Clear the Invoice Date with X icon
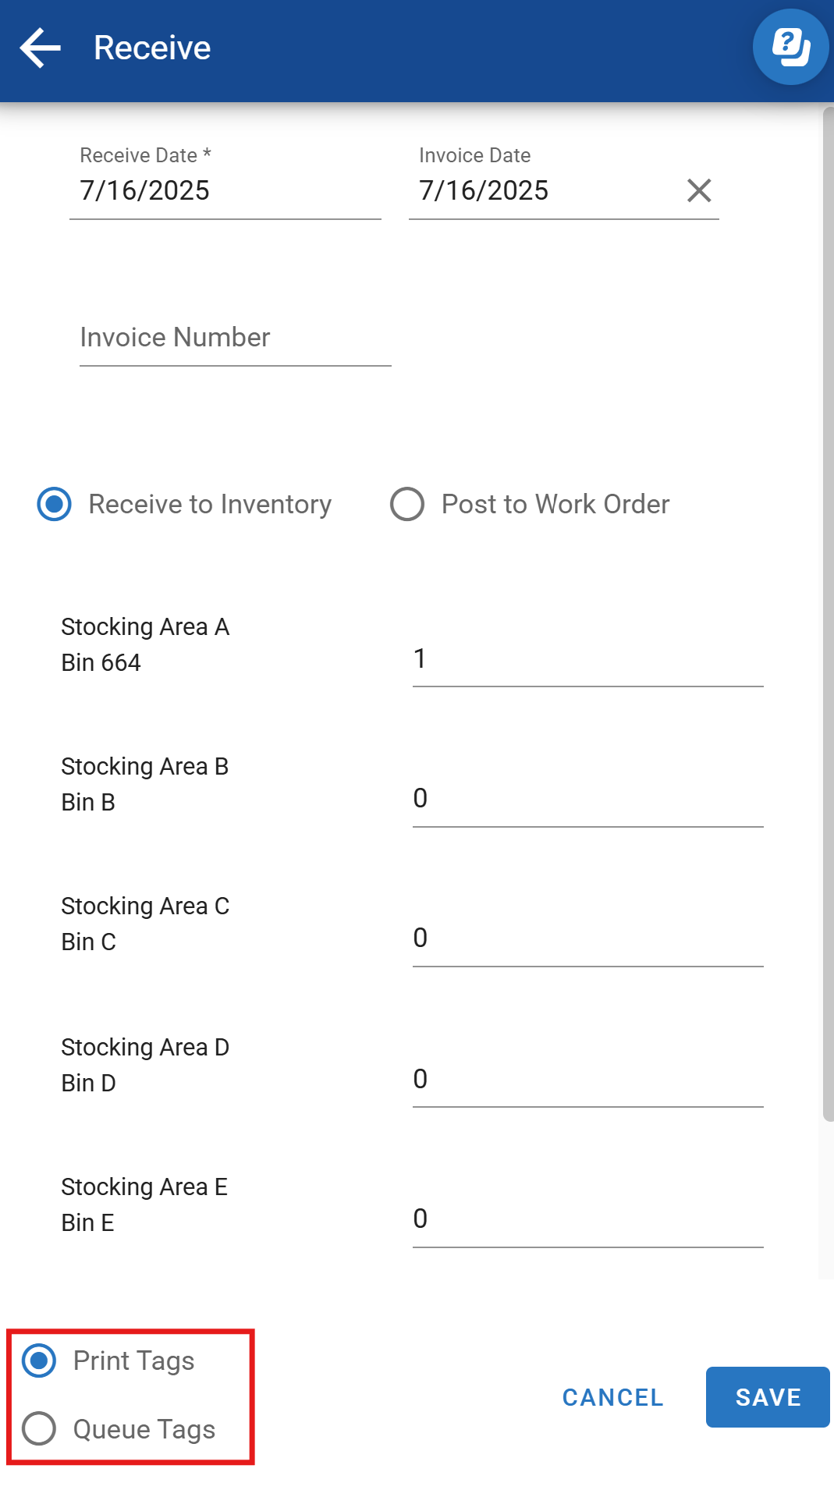The height and width of the screenshot is (1497, 834). click(698, 190)
